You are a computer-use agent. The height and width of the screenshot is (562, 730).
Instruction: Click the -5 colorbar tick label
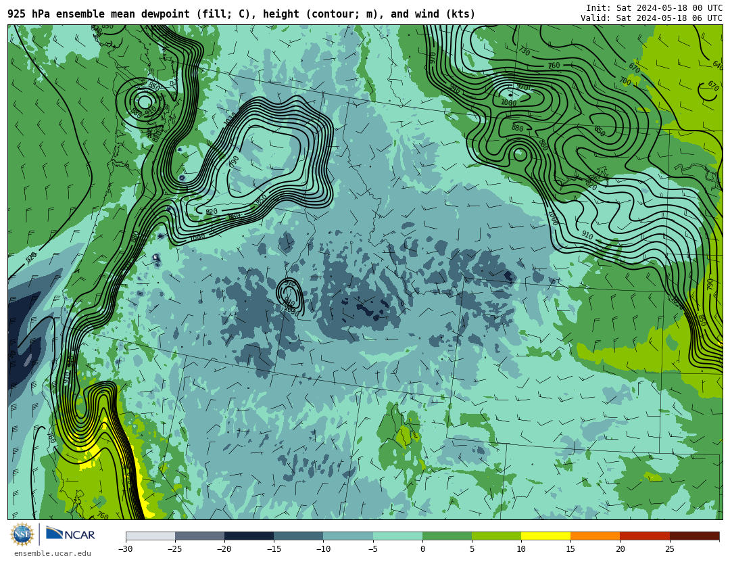[x=372, y=549]
